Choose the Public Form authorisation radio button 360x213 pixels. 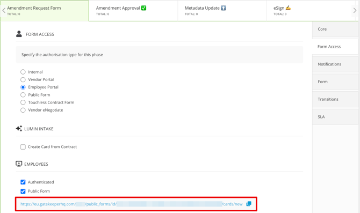tap(23, 94)
